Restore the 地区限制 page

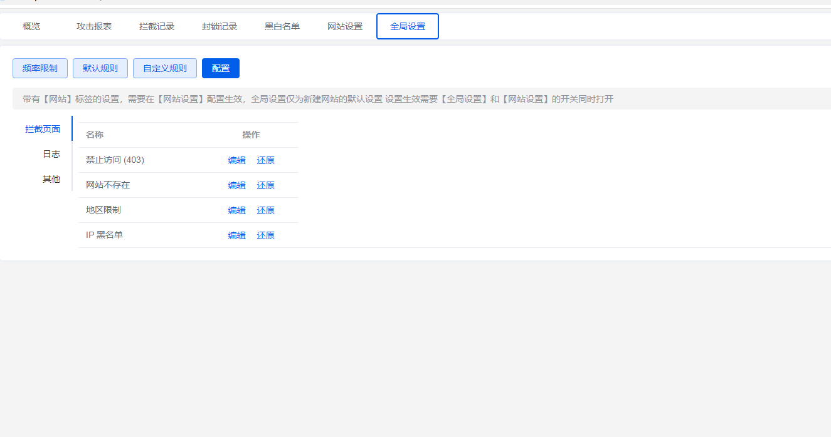click(265, 210)
